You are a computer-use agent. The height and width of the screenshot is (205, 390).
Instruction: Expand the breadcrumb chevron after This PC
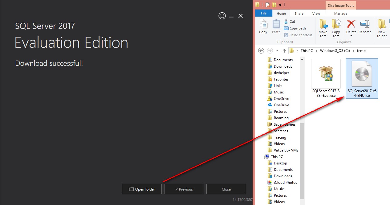(316, 51)
